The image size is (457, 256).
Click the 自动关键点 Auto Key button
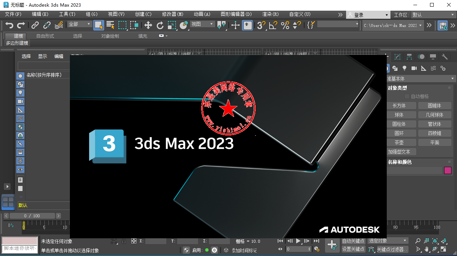(x=353, y=241)
